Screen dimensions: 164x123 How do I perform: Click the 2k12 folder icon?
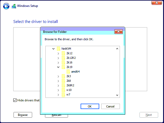[63, 53]
